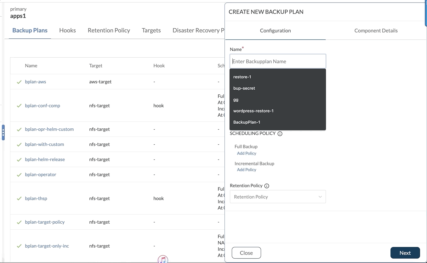The width and height of the screenshot is (427, 263).
Task: Open the Backup Plans tab
Action: click(x=30, y=30)
